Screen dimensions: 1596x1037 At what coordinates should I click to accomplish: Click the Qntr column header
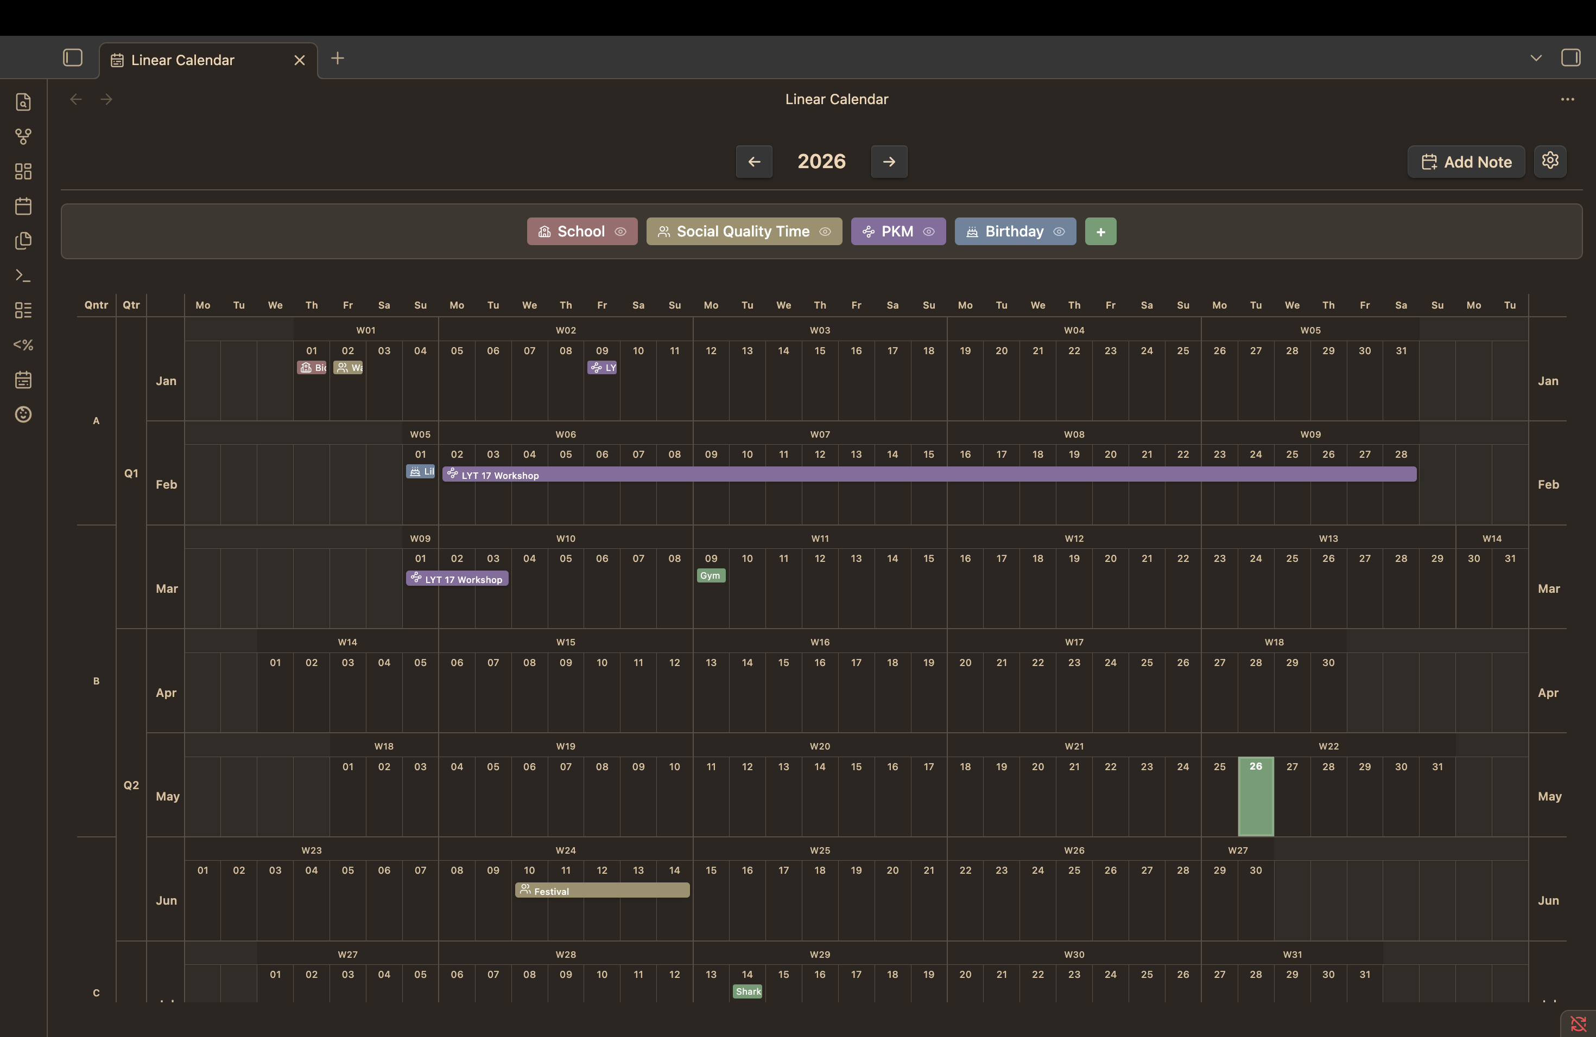[x=96, y=305]
